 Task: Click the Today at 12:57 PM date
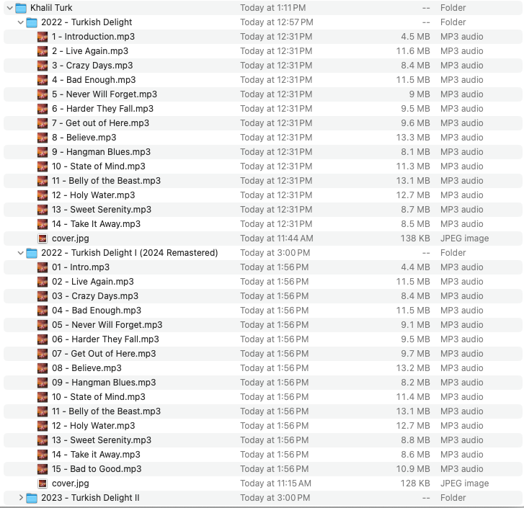(x=277, y=22)
